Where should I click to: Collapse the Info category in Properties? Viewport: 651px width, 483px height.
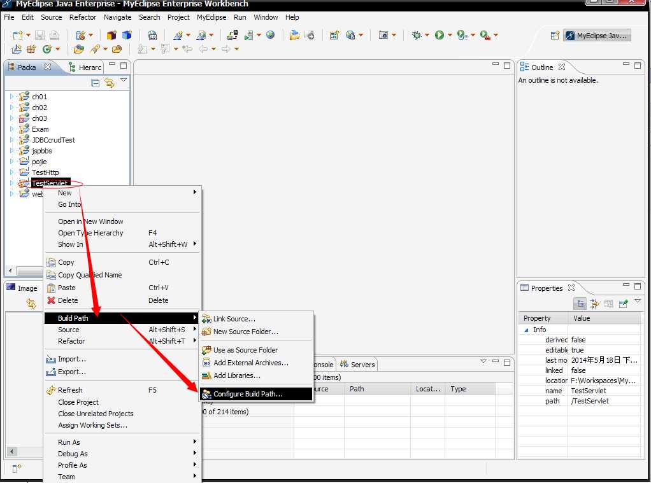[526, 330]
